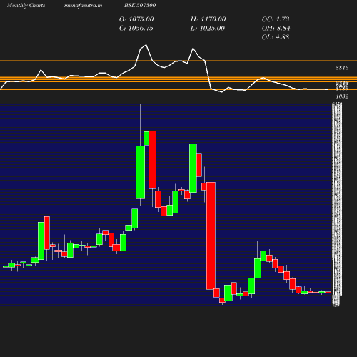357x357 pixels.
Task: Click the 1032 axis label
Action: [342, 96]
